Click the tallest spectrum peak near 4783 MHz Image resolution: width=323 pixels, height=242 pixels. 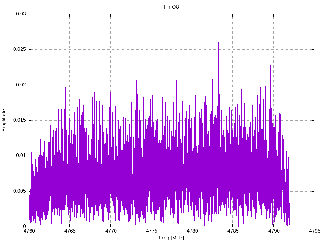point(218,42)
